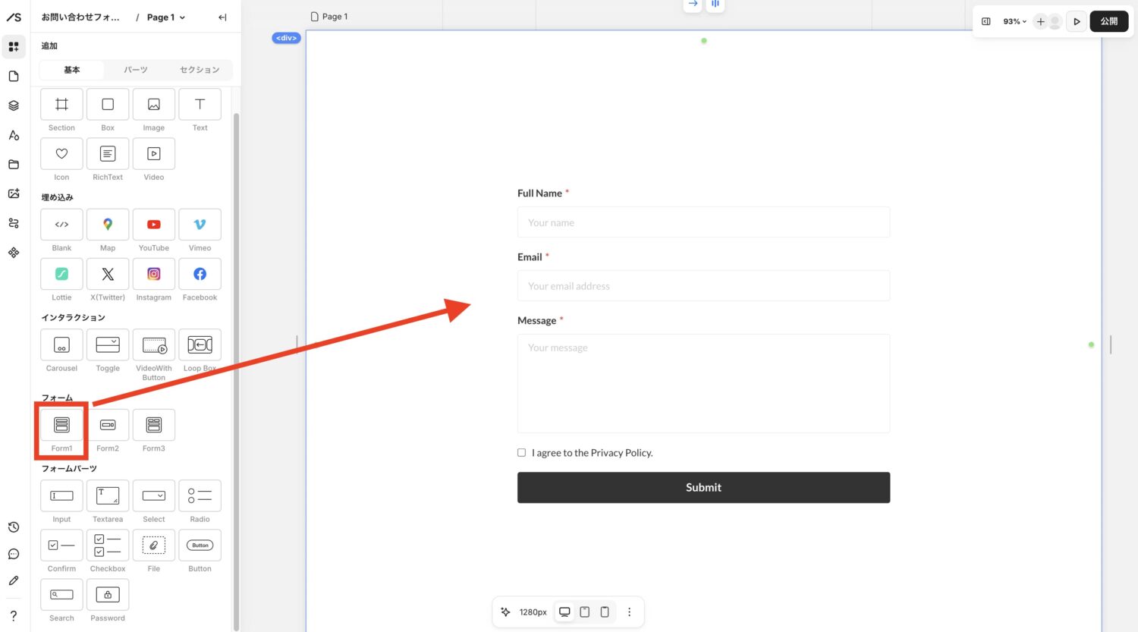Select the Carousel interaction element
Viewport: 1138px width, 632px height.
coord(61,345)
